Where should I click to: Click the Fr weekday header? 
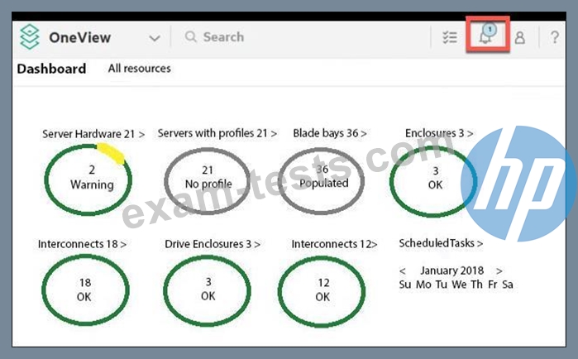(493, 285)
